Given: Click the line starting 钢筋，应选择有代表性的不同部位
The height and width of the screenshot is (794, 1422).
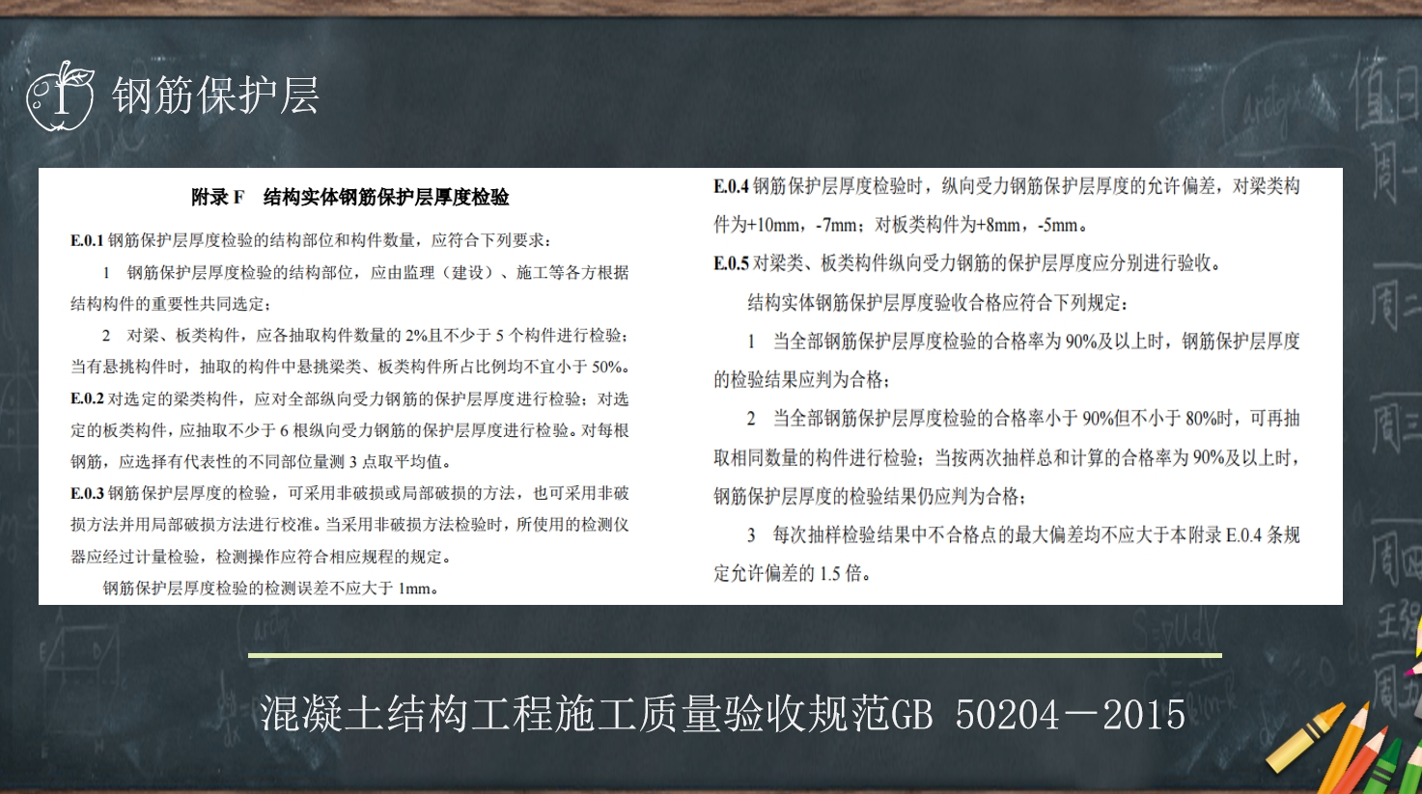Looking at the screenshot, I should tap(261, 461).
